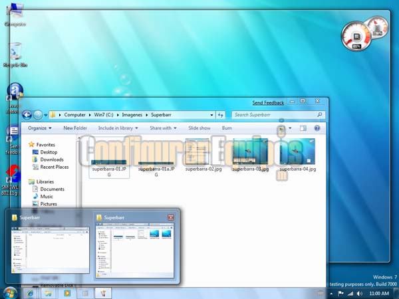399x299 pixels.
Task: Open the Share with menu
Action: 163,128
